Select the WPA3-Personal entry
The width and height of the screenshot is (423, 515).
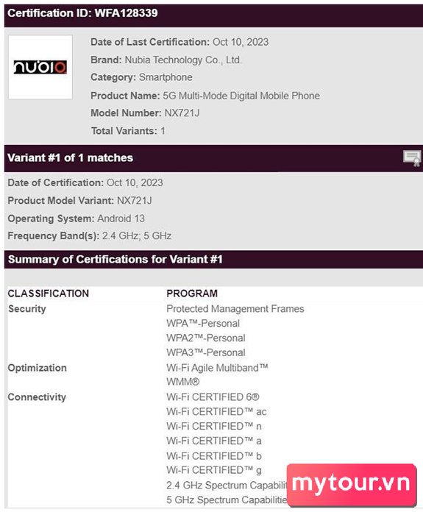(x=206, y=352)
